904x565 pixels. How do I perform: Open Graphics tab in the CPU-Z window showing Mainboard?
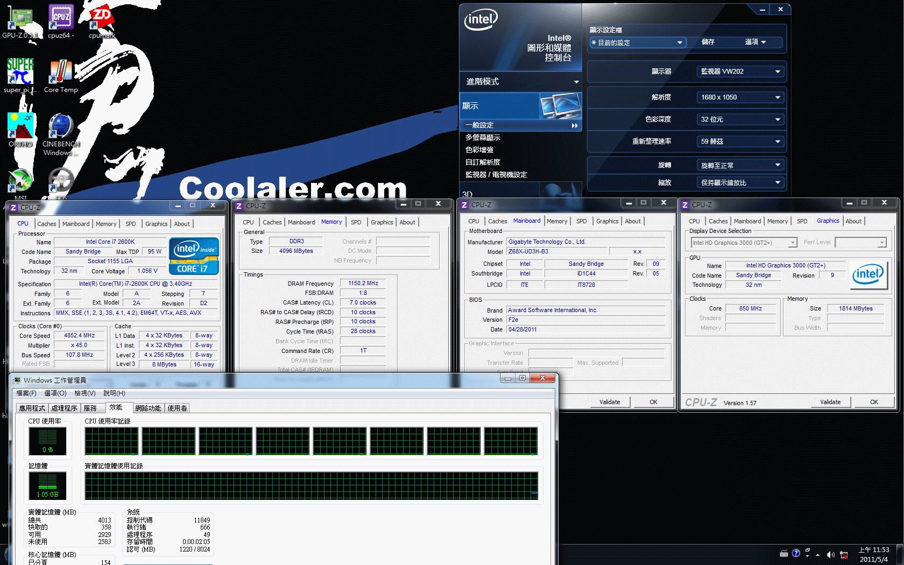[x=608, y=221]
